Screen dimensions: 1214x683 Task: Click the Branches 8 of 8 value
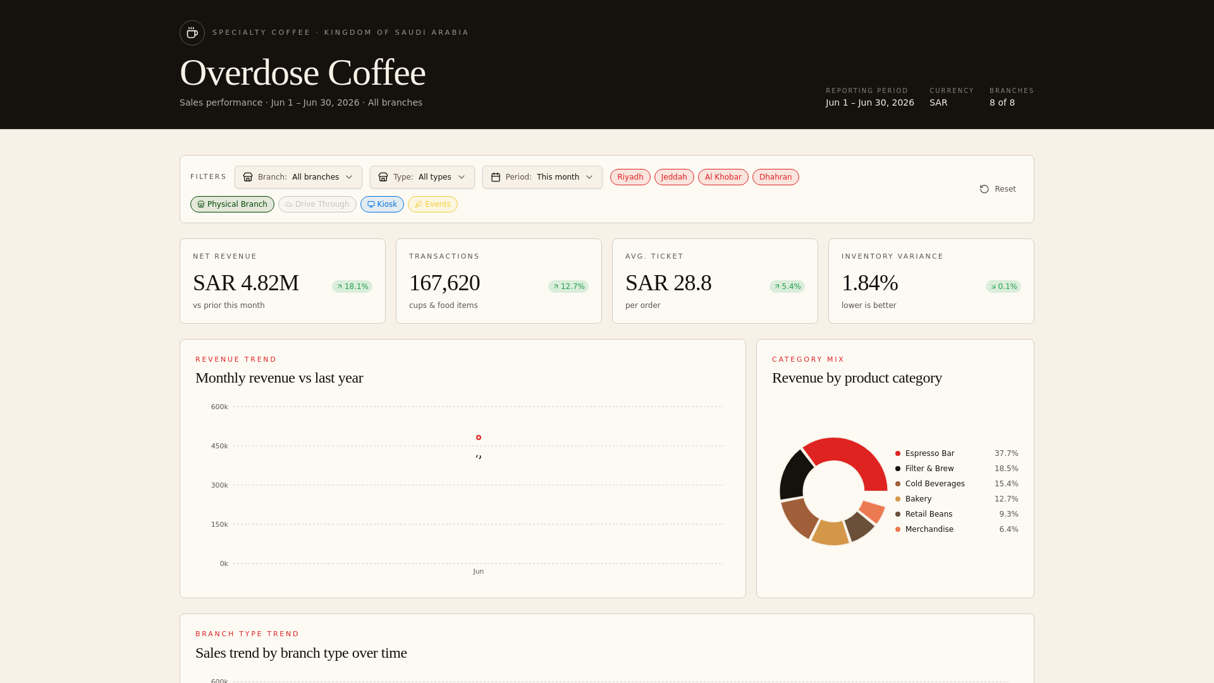pyautogui.click(x=1002, y=102)
